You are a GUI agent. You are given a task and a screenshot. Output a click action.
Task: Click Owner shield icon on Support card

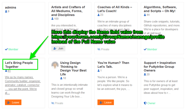pyautogui.click(x=145, y=103)
